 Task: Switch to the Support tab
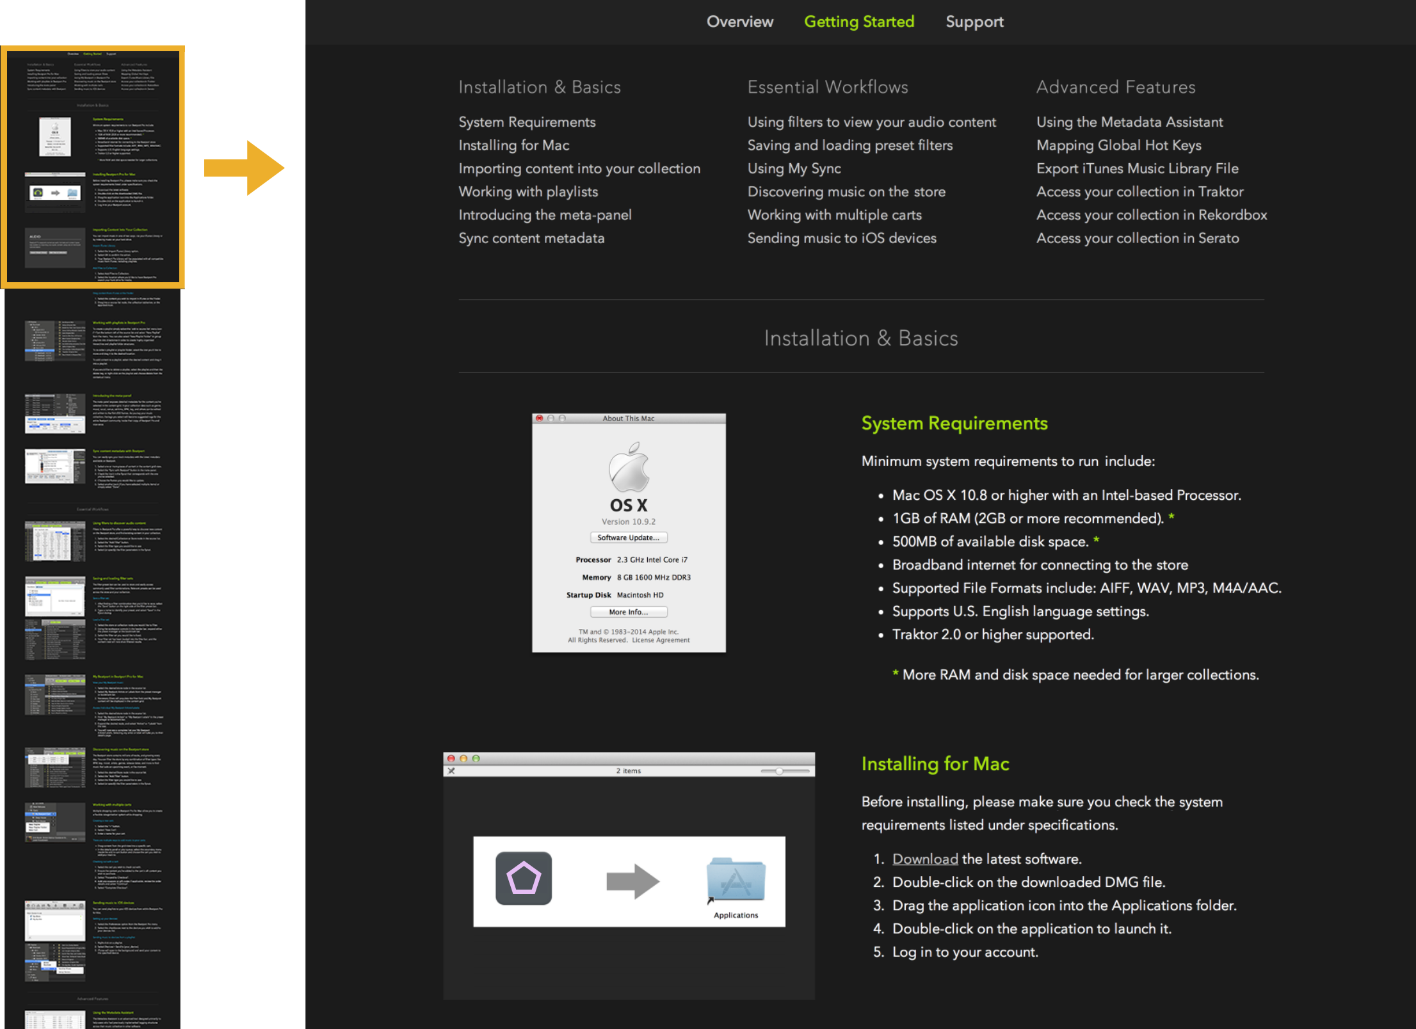[x=974, y=22]
